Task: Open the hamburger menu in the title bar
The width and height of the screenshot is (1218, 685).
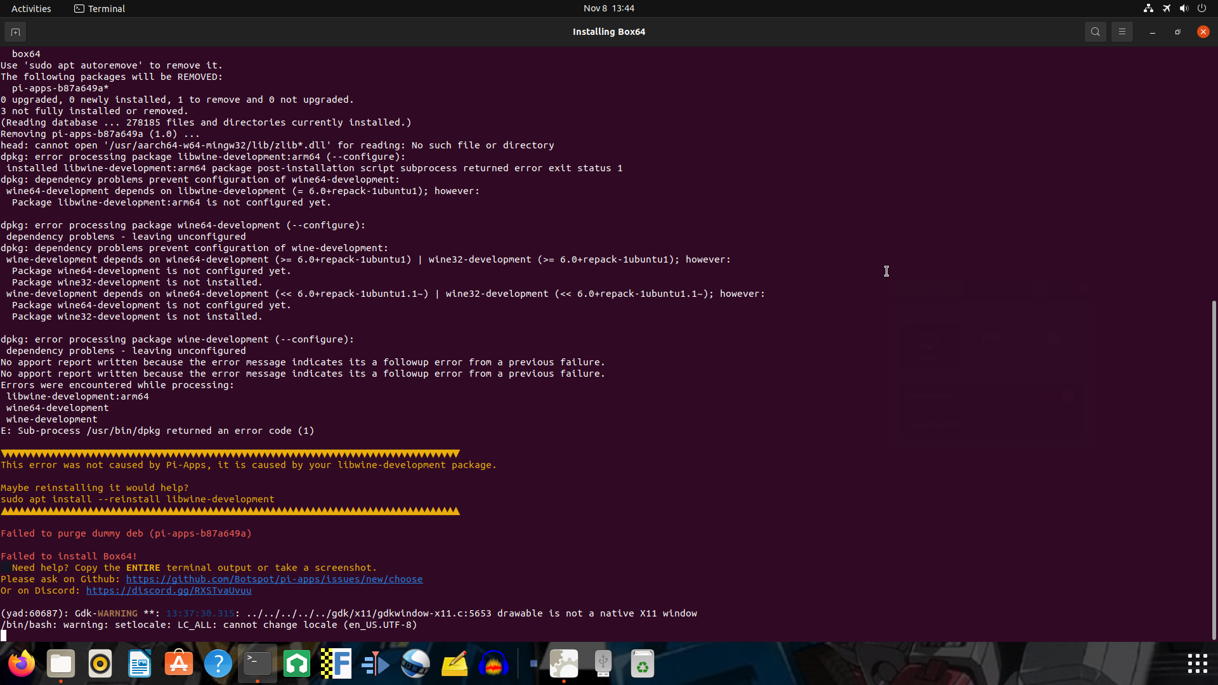Action: [1122, 31]
